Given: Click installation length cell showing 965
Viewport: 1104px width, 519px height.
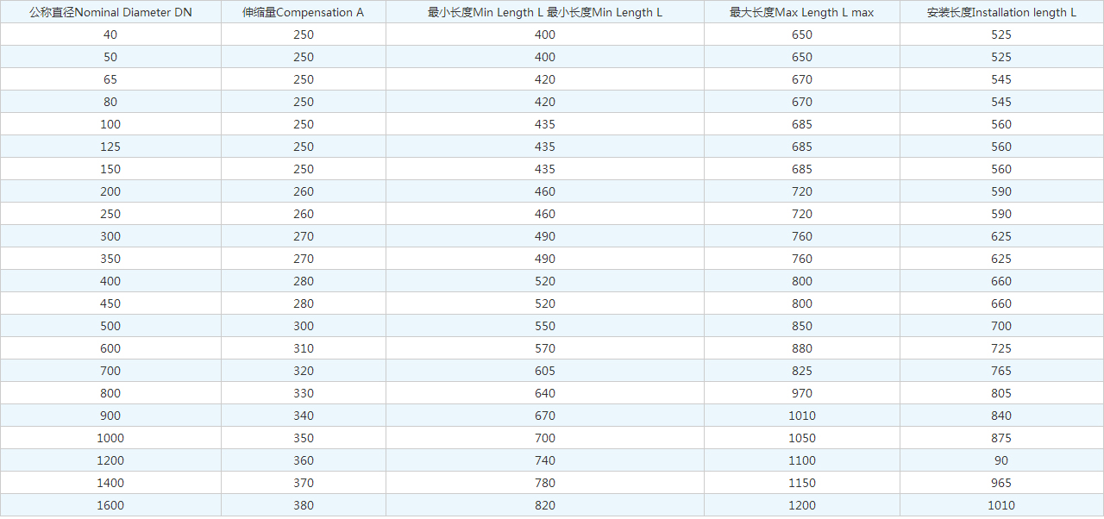Looking at the screenshot, I should 1001,483.
